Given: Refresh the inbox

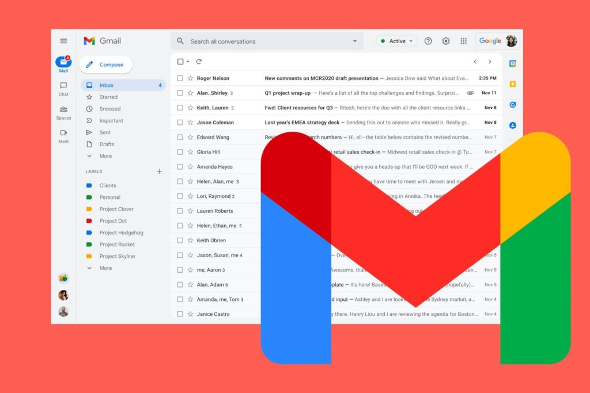Looking at the screenshot, I should coord(198,62).
